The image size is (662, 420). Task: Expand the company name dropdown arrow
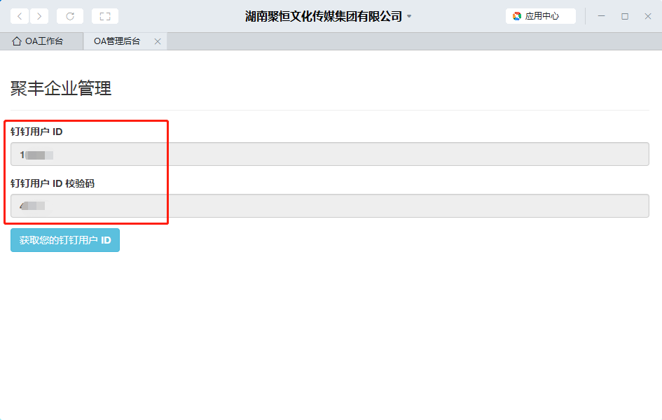coord(409,17)
